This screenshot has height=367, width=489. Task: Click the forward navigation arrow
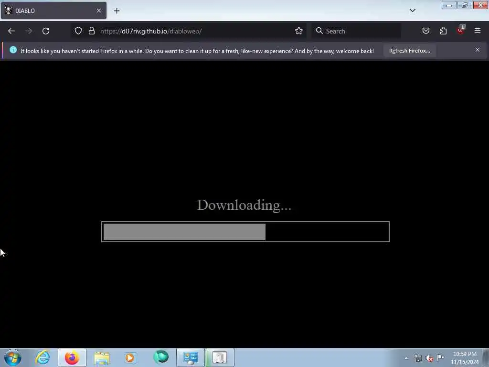(29, 31)
